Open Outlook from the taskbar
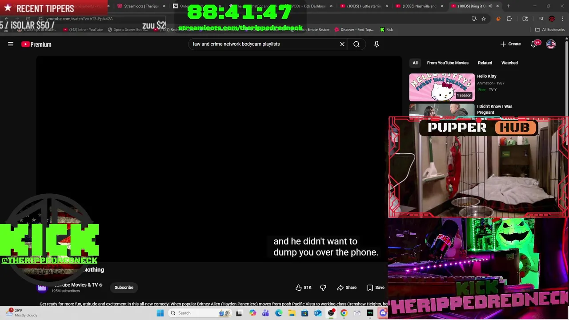Viewport: 569px width, 320px height. (x=318, y=313)
